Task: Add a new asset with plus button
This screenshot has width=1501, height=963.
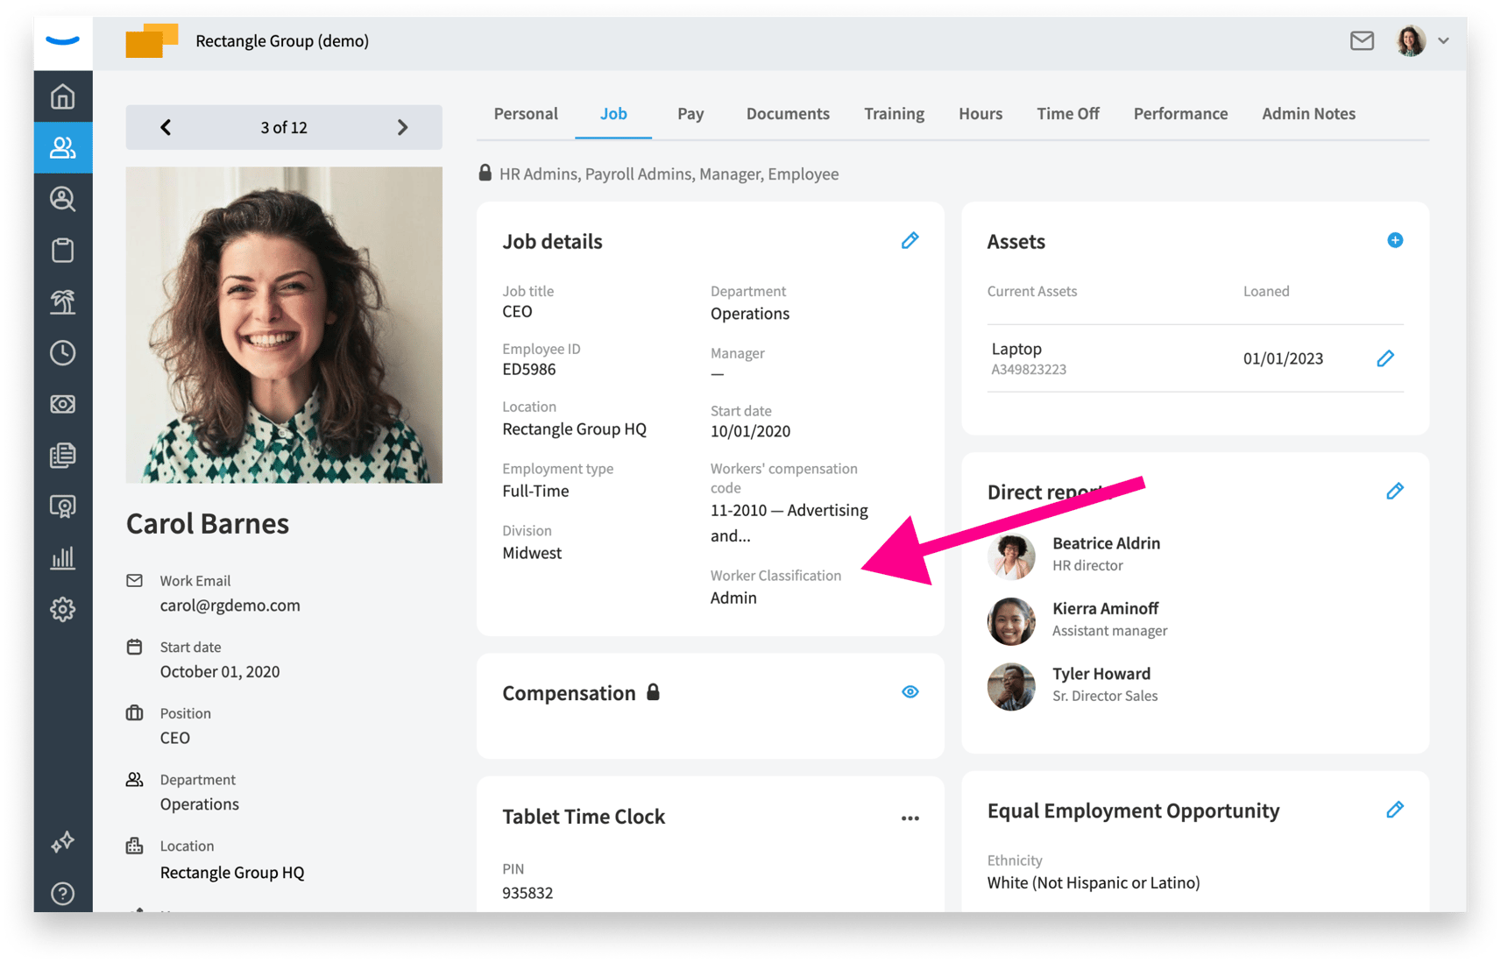Action: click(x=1394, y=240)
